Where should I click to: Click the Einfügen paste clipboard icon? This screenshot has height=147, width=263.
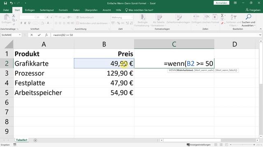7,17
